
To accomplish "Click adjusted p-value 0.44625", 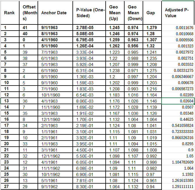I will coord(178,119).
